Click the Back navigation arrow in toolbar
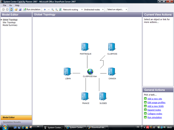 pyautogui.click(x=3, y=9)
